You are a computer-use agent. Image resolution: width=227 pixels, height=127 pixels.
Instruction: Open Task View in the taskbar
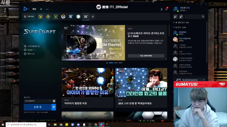49,125
